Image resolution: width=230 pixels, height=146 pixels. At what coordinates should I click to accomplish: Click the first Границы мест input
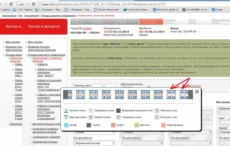point(97,86)
